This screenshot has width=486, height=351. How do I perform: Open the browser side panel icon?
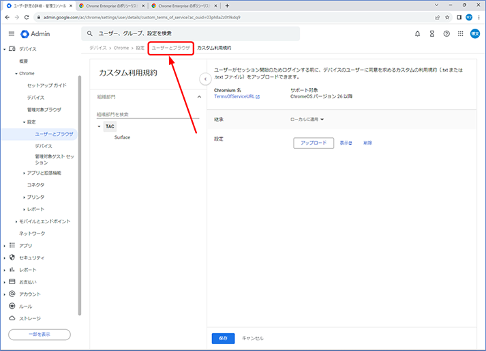tap(459, 17)
